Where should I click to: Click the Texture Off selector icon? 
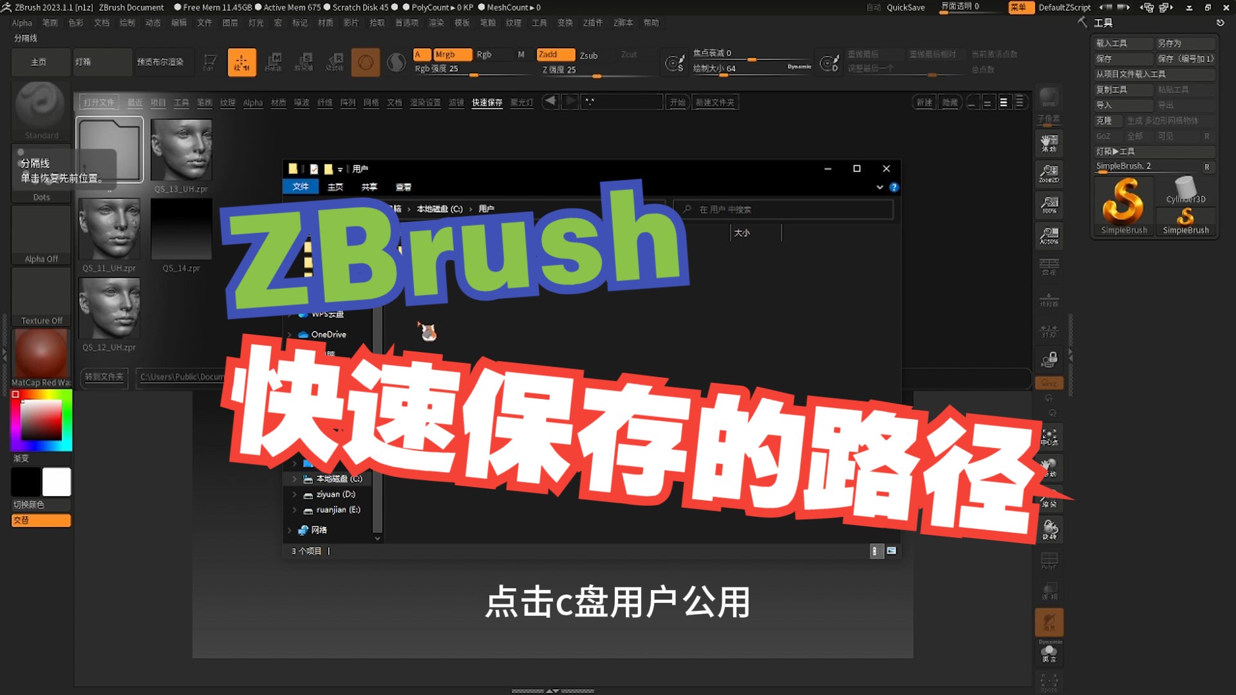[41, 293]
